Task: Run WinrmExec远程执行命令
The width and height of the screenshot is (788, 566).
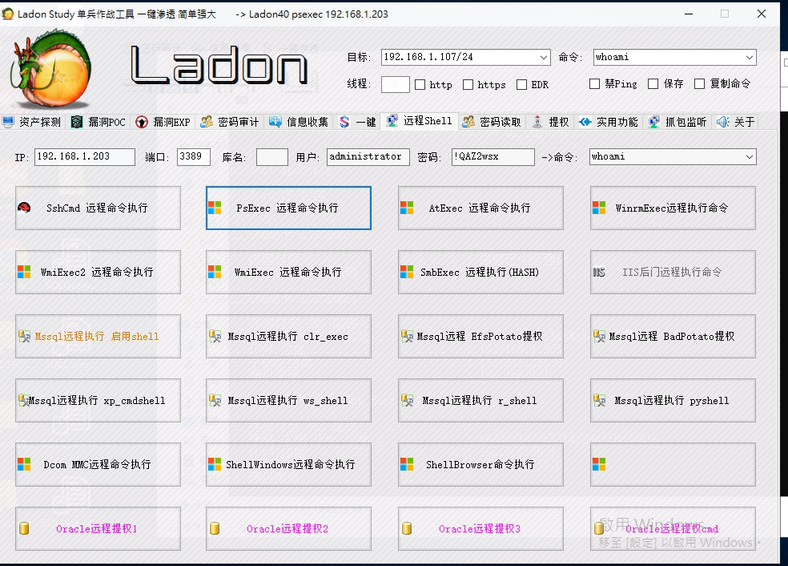Action: [673, 208]
